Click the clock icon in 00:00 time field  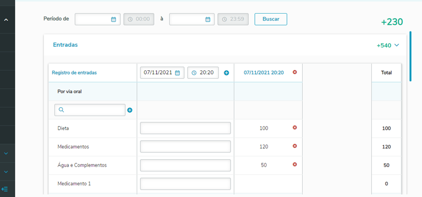click(130, 19)
